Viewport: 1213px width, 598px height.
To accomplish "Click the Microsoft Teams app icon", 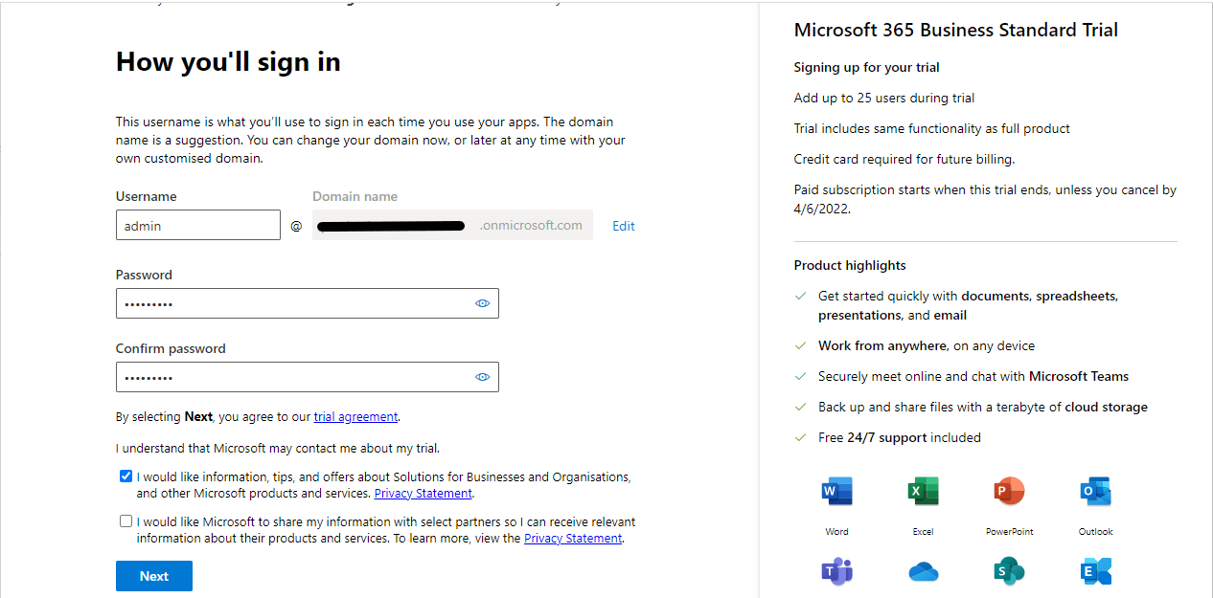I will pyautogui.click(x=836, y=571).
